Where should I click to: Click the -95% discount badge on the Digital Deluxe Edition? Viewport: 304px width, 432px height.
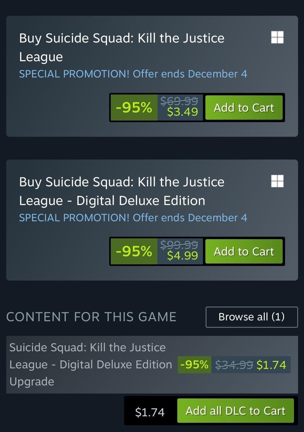click(x=134, y=251)
